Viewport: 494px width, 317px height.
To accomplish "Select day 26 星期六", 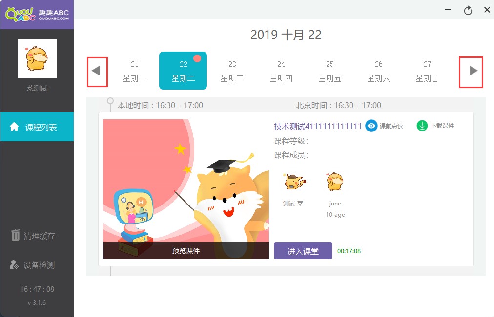I will [x=379, y=71].
